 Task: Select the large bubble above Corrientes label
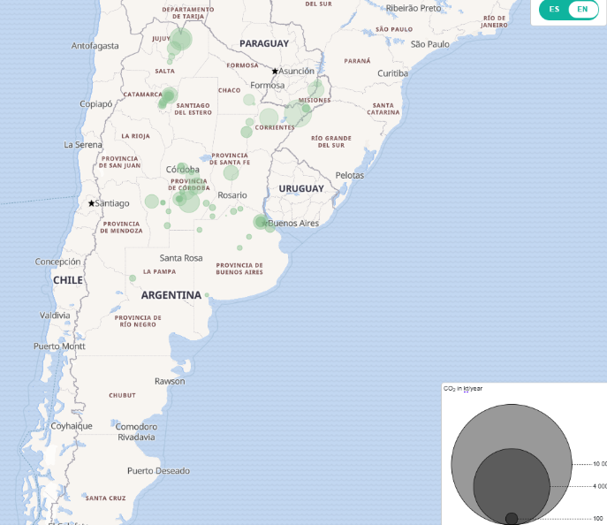click(x=269, y=118)
